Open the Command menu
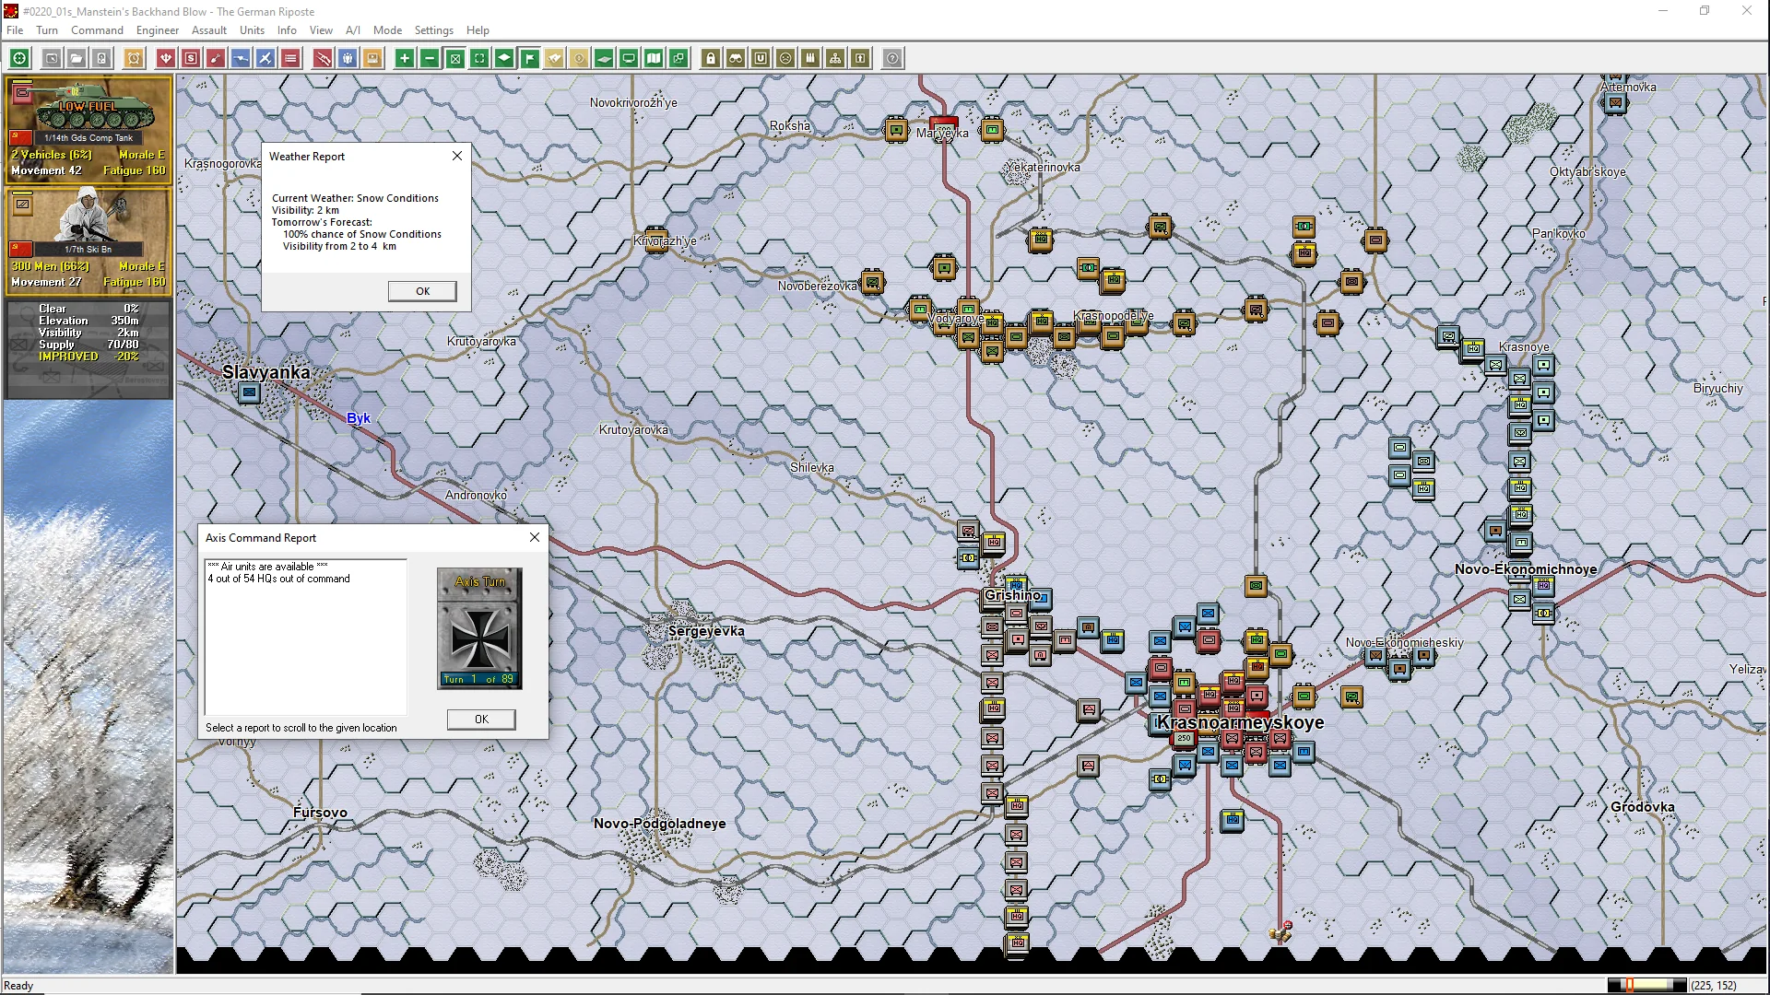Image resolution: width=1770 pixels, height=995 pixels. [97, 29]
